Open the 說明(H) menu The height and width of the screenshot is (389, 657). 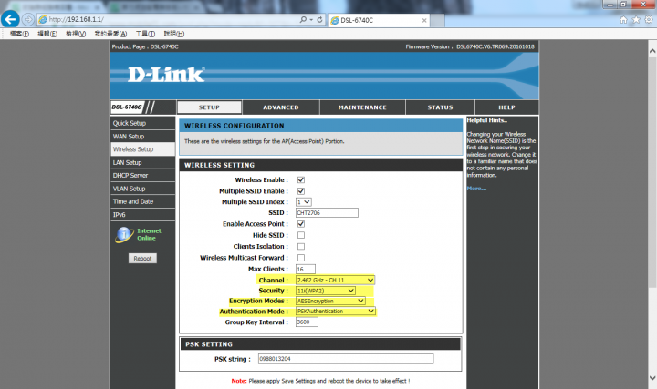[174, 34]
